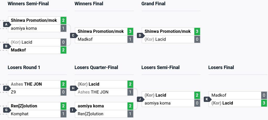Click Z9 in Losers Round 1
The width and height of the screenshot is (268, 120).
(x=14, y=92)
